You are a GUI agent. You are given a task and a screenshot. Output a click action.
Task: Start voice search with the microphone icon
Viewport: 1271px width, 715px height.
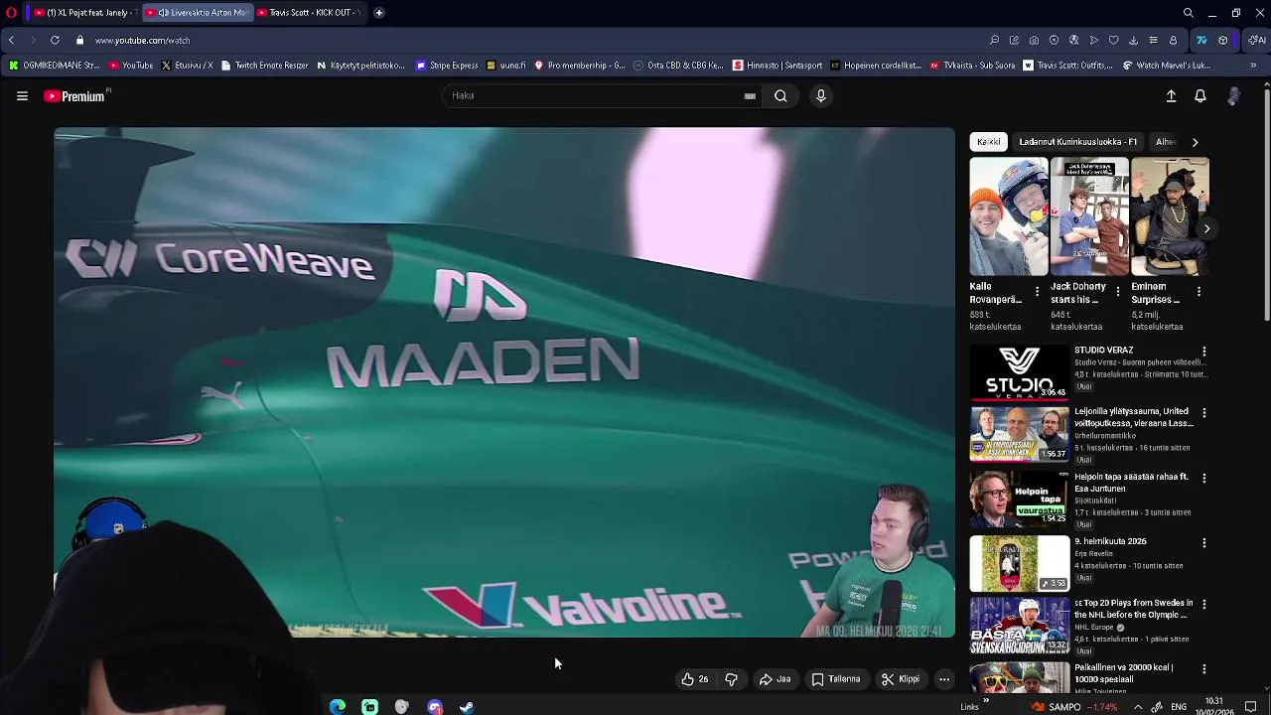click(x=820, y=96)
